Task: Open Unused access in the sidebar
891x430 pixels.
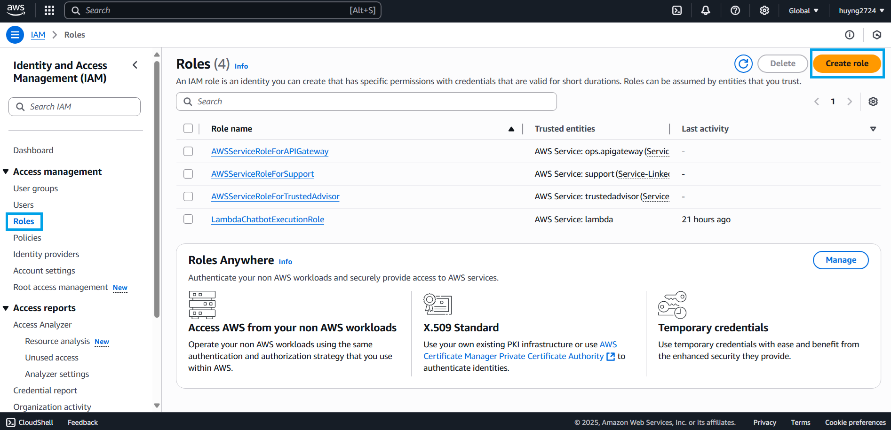Action: [52, 358]
